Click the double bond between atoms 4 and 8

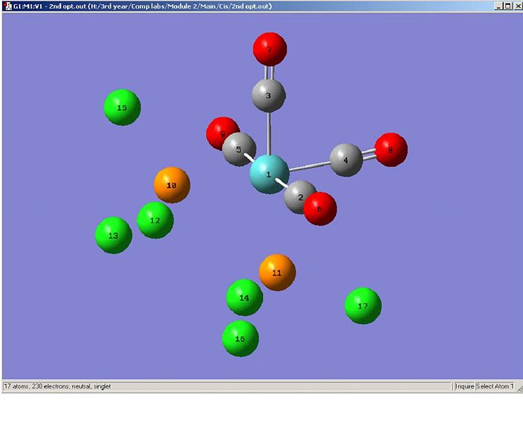click(x=368, y=155)
